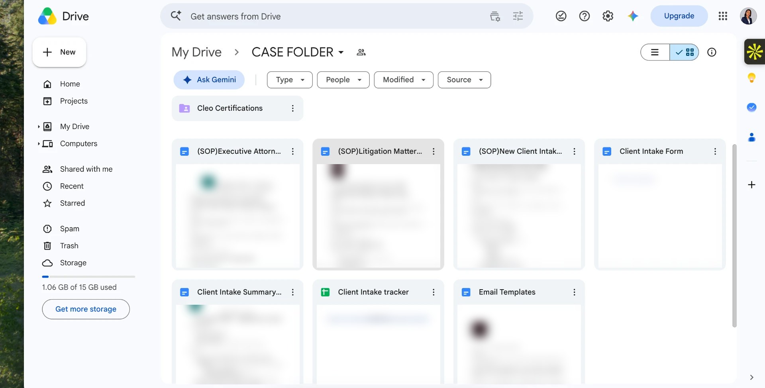This screenshot has width=765, height=388.
Task: Click the Get add-ons plus icon
Action: pyautogui.click(x=751, y=185)
